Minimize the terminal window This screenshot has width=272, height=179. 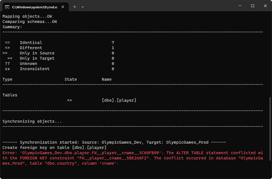(240, 6)
